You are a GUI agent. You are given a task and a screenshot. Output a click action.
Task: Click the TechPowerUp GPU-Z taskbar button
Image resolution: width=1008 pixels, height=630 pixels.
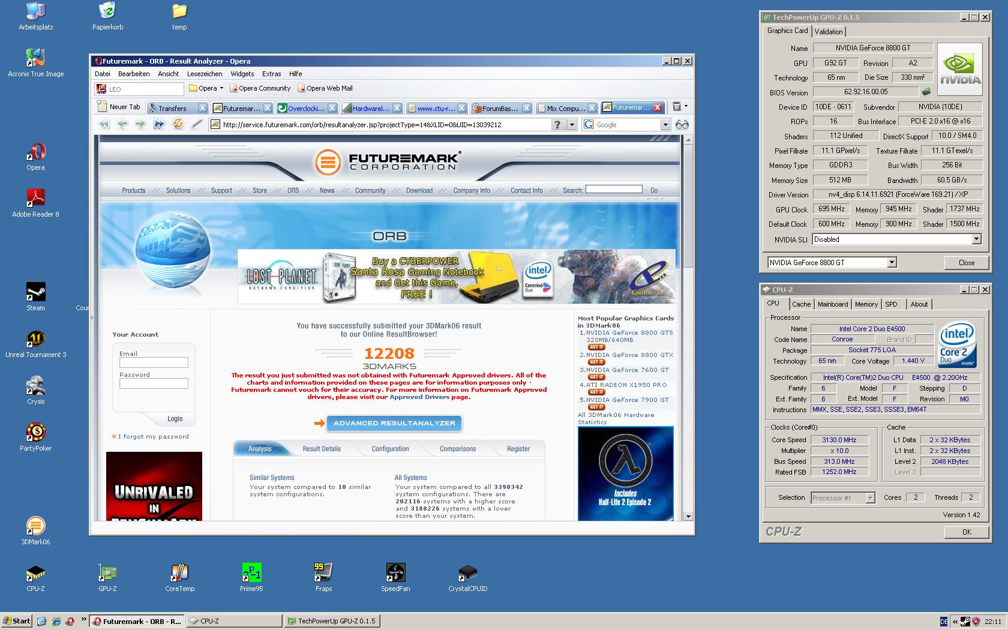point(332,621)
